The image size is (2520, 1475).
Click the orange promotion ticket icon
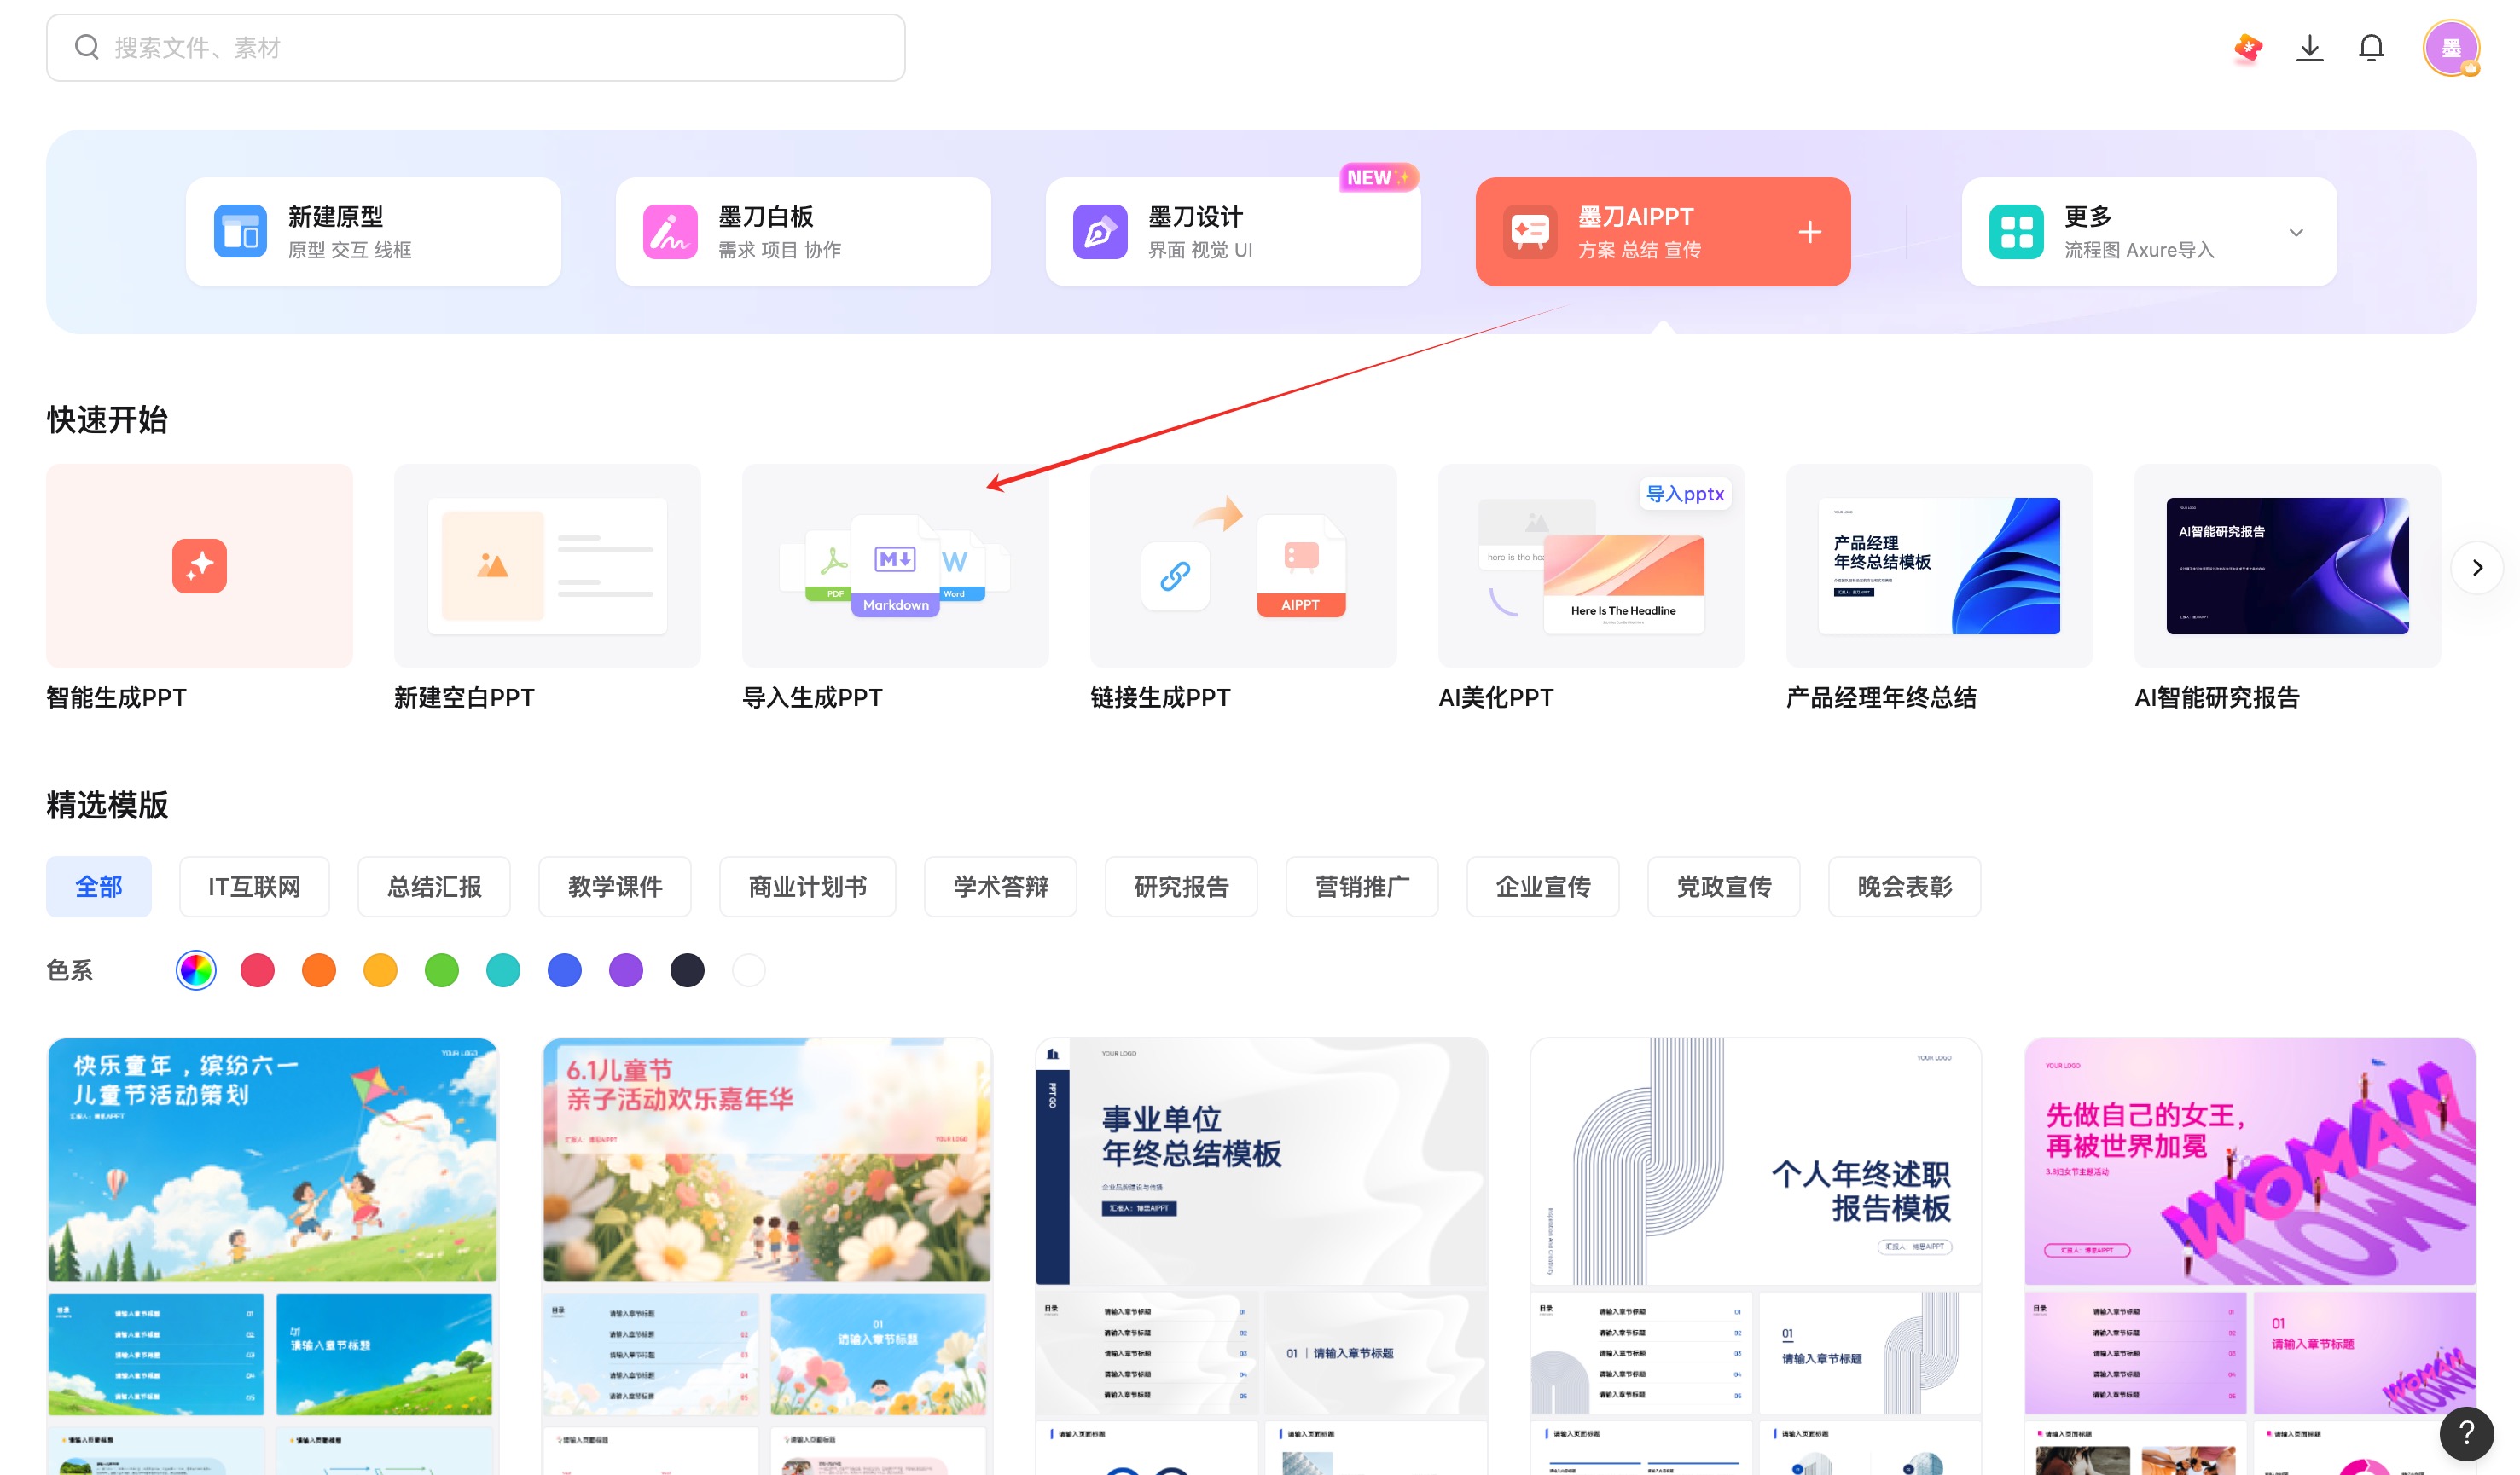pyautogui.click(x=2247, y=46)
